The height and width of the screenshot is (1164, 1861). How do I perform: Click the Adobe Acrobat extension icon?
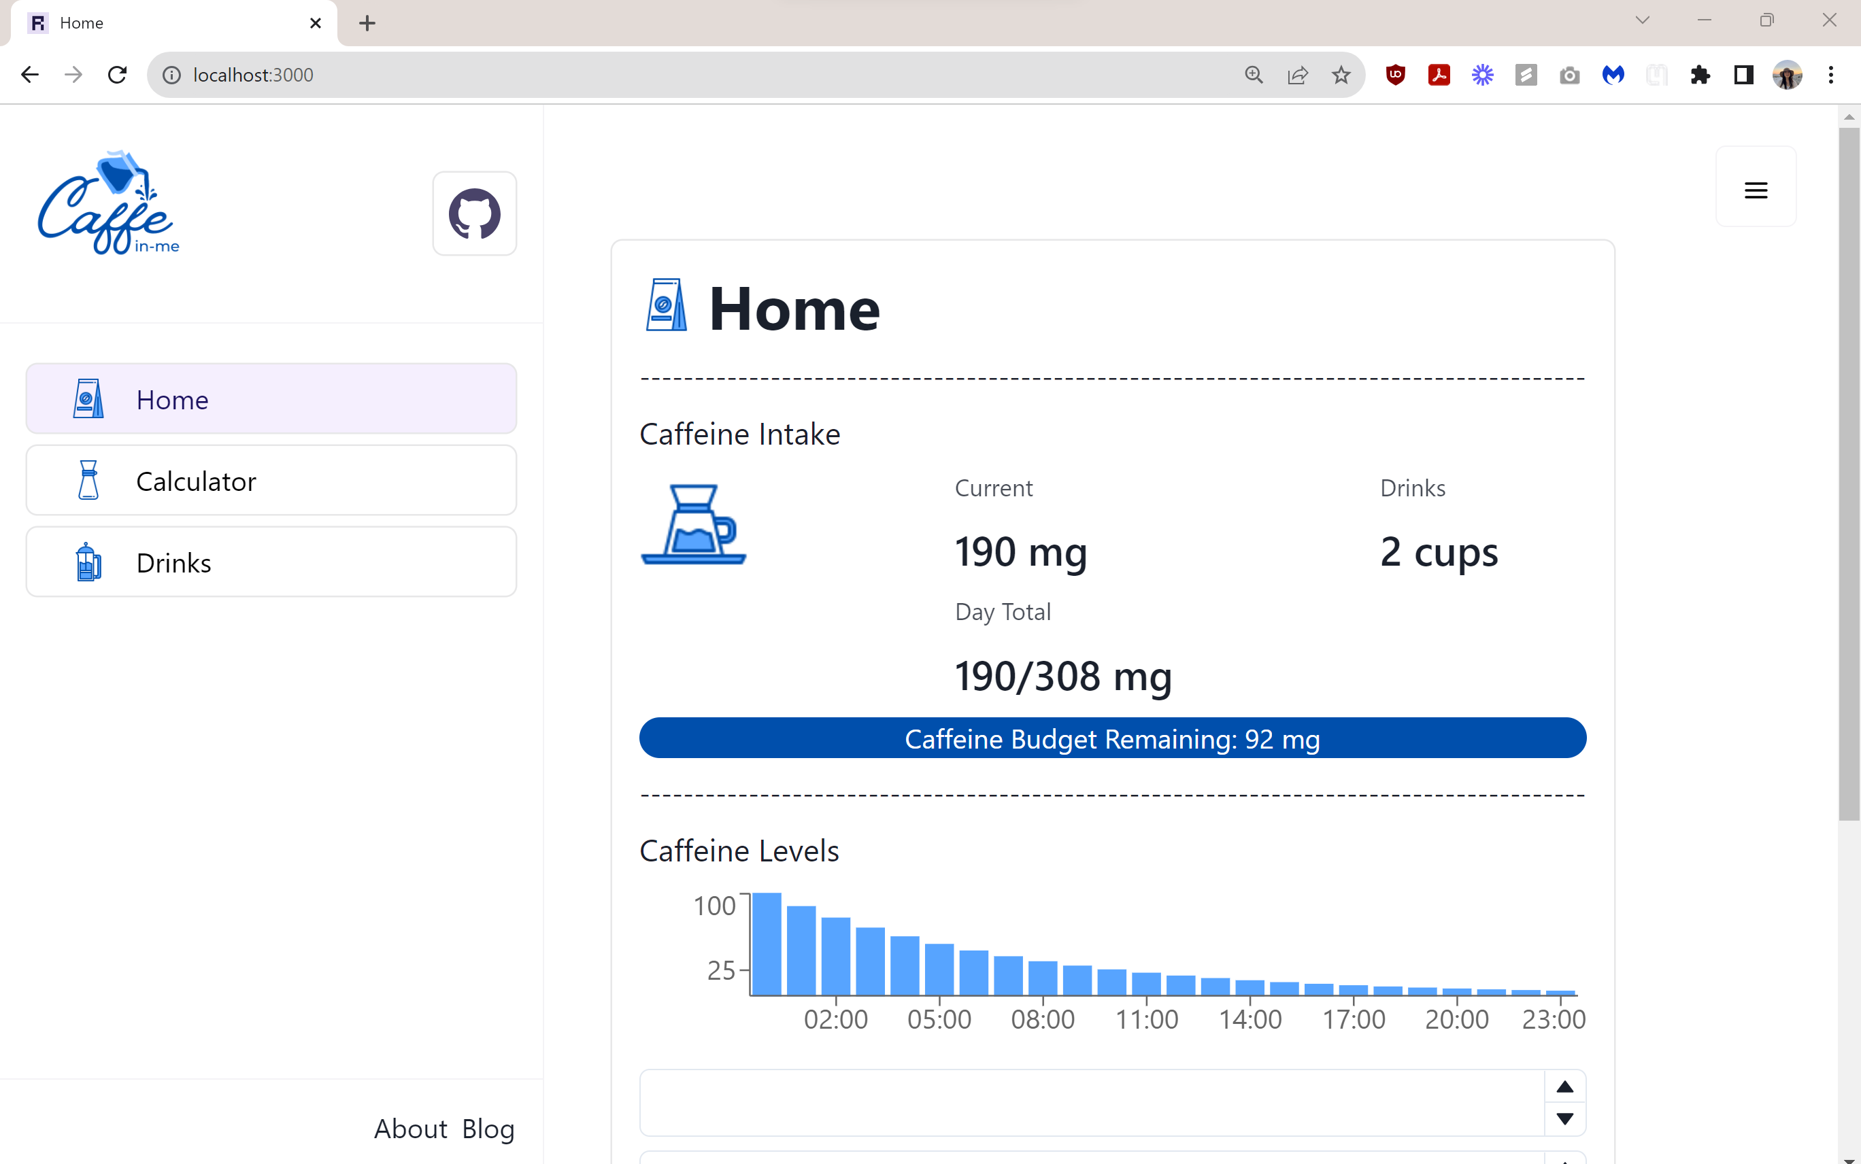[1439, 75]
